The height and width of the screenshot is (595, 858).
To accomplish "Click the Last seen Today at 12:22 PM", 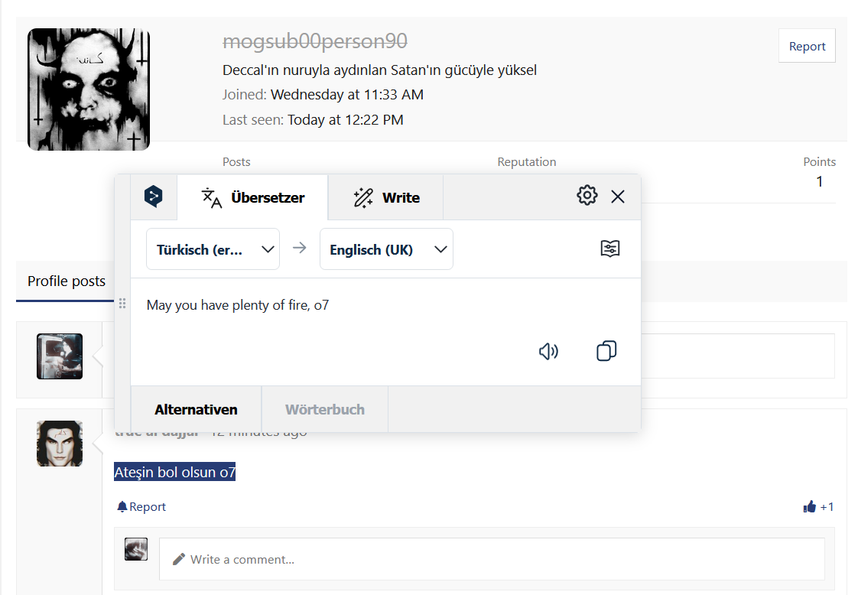I will pyautogui.click(x=313, y=120).
